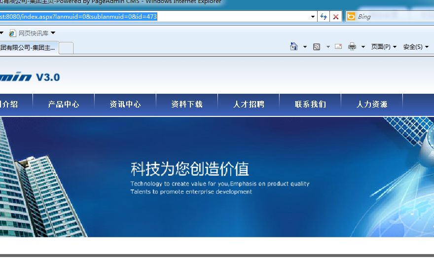This screenshot has width=434, height=259.
Task: Expand the address bar history dropdown
Action: click(313, 17)
